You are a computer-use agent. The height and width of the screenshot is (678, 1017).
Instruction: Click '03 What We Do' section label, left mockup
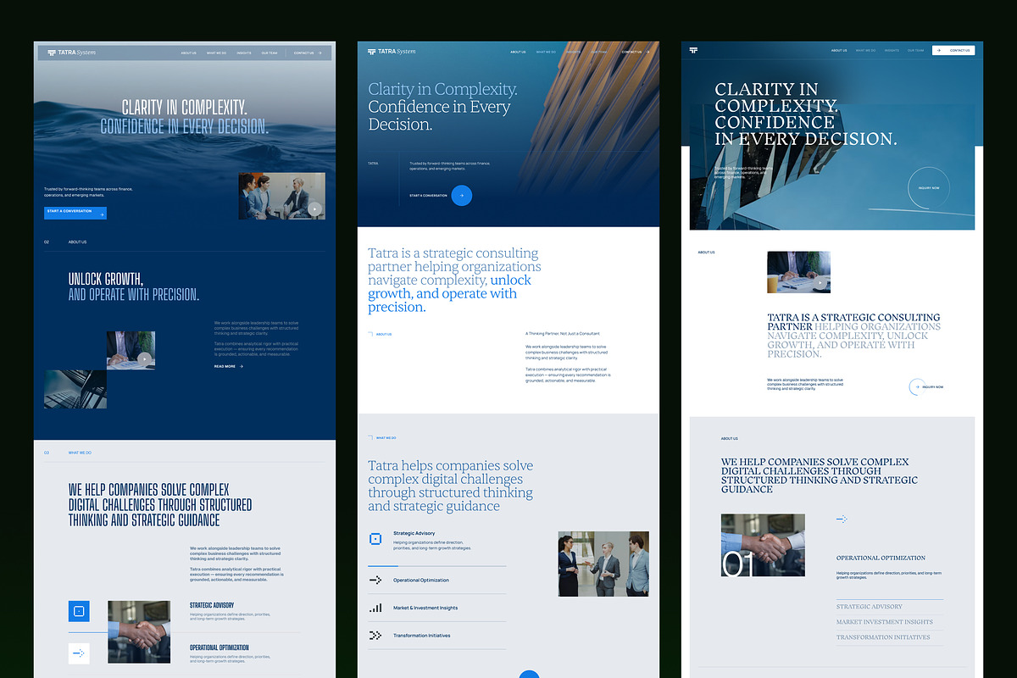coord(68,453)
